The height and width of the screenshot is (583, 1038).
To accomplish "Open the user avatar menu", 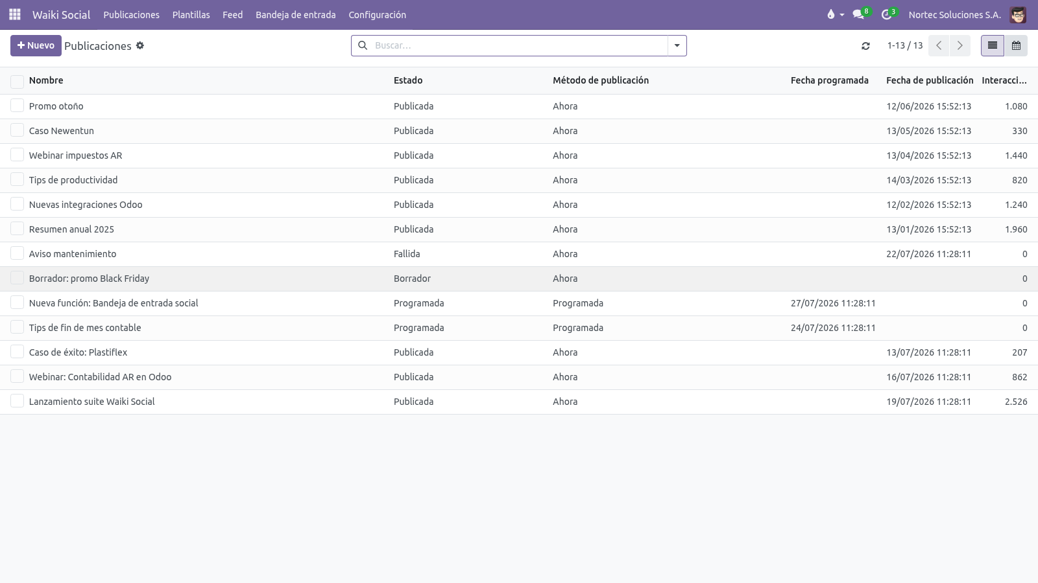I will 1018,14.
